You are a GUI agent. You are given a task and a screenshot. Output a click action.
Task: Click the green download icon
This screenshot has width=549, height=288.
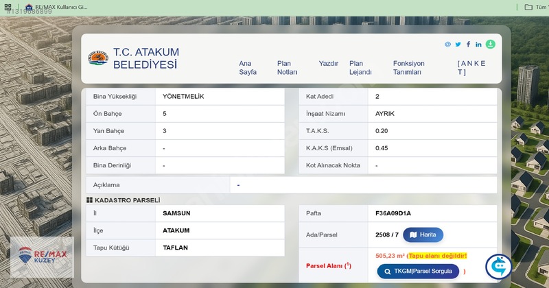click(491, 44)
